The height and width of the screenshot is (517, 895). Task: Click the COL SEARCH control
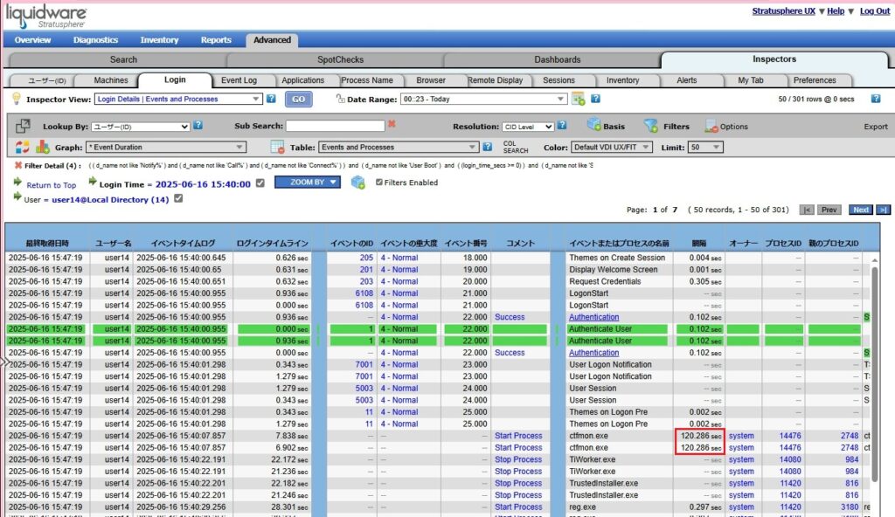tap(515, 148)
